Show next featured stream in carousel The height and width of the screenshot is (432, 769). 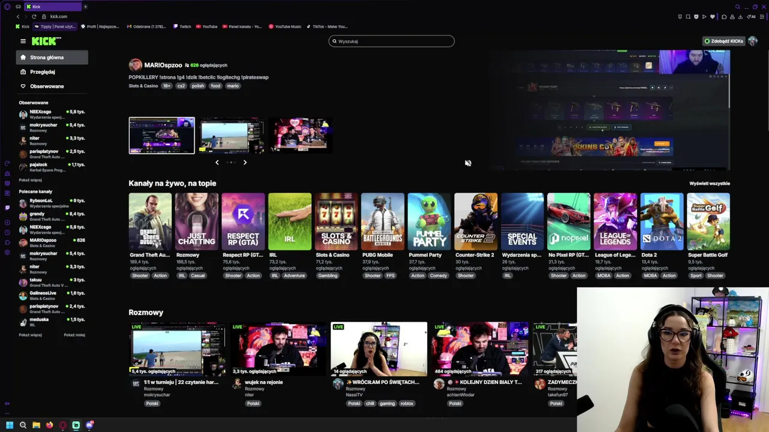tap(245, 162)
